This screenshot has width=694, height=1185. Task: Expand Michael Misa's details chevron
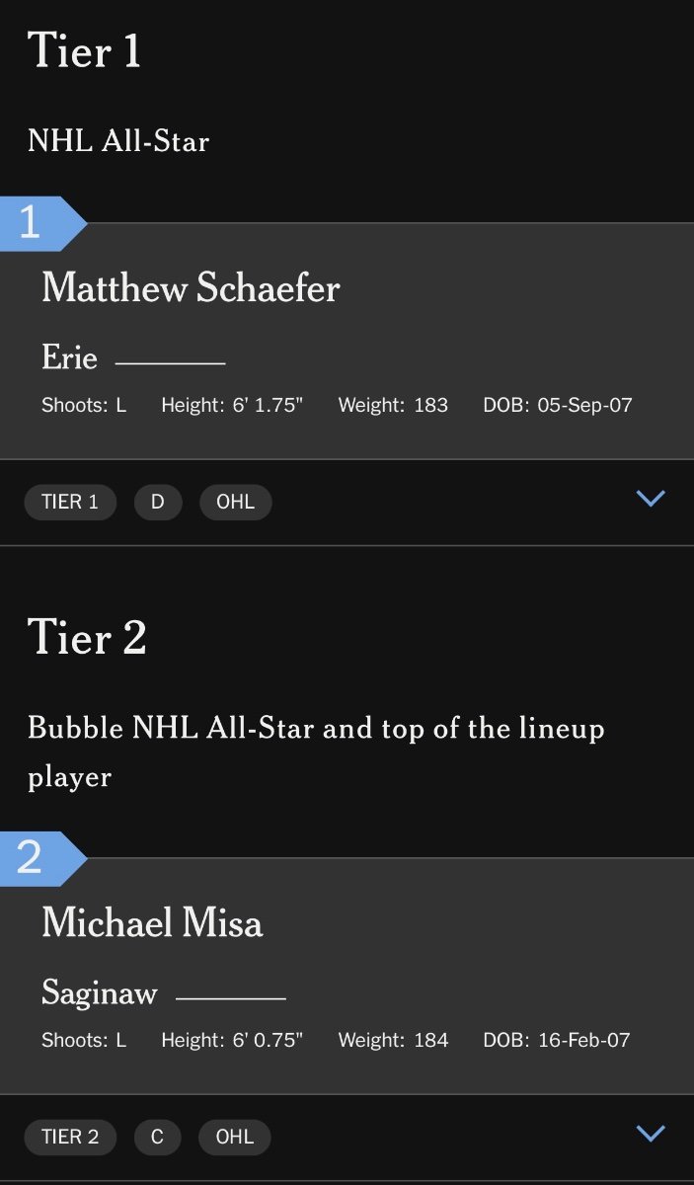pos(651,1134)
